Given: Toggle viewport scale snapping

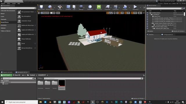Looking at the screenshot, I should tap(132, 13).
